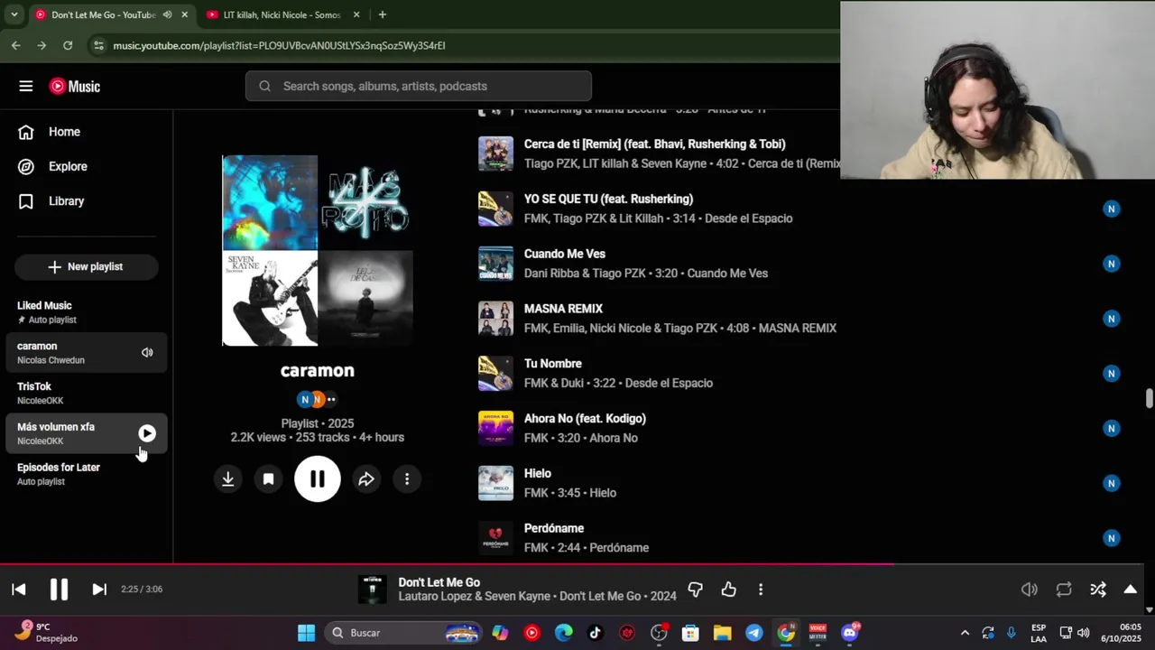Open File Explorer from taskbar
Image resolution: width=1155 pixels, height=650 pixels.
[x=723, y=633]
